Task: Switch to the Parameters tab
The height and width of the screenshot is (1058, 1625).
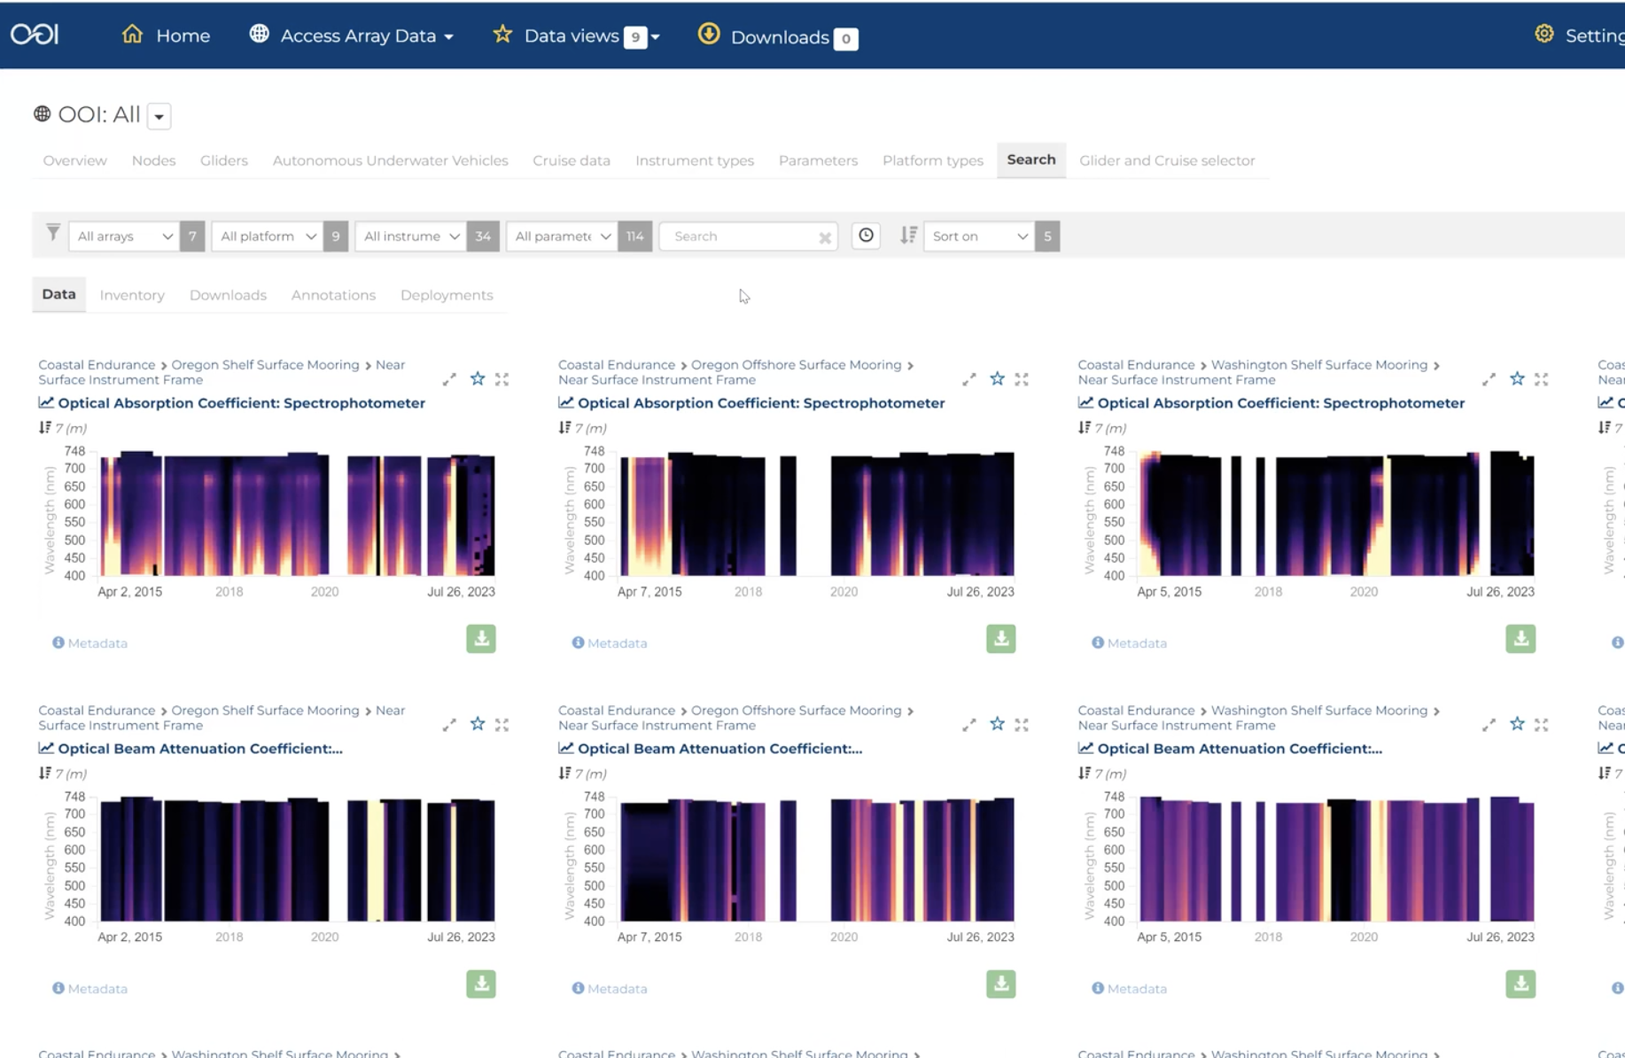Action: pyautogui.click(x=817, y=160)
